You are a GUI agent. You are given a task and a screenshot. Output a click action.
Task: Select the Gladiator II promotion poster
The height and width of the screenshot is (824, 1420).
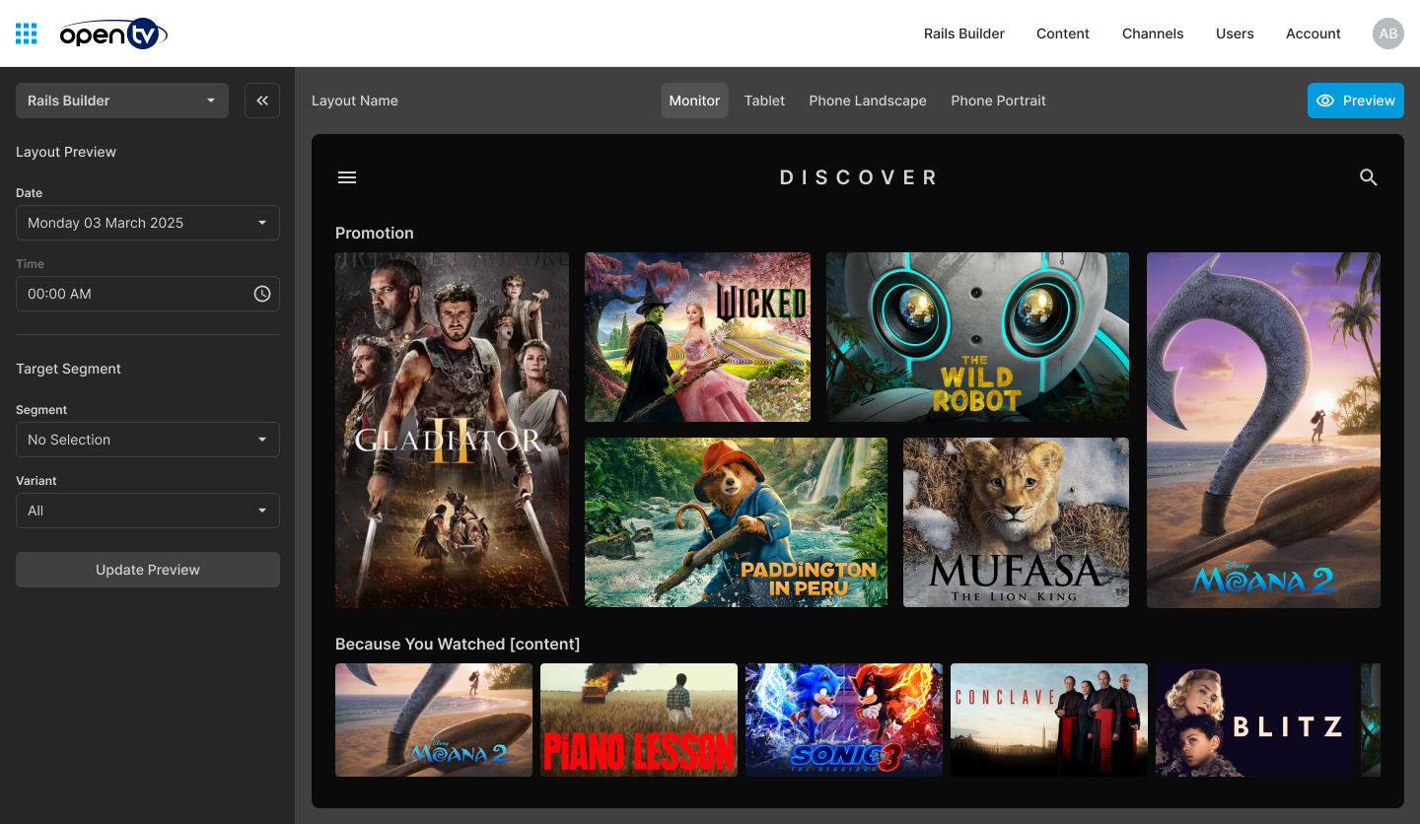tap(452, 430)
